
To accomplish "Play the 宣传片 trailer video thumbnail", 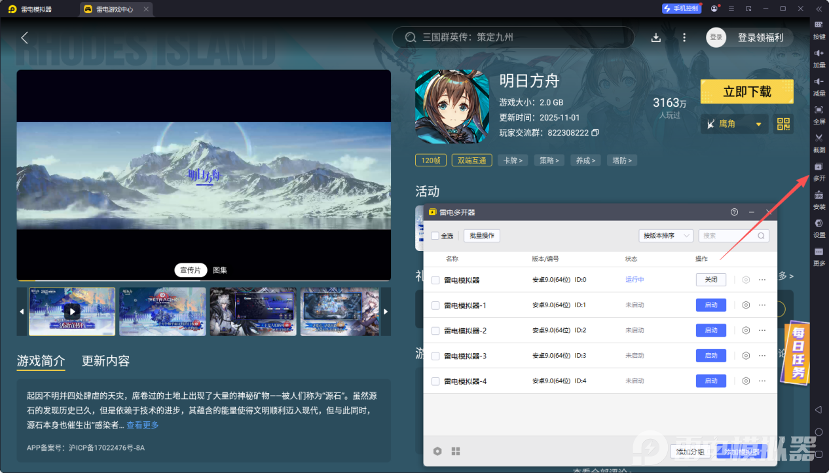I will 71,311.
